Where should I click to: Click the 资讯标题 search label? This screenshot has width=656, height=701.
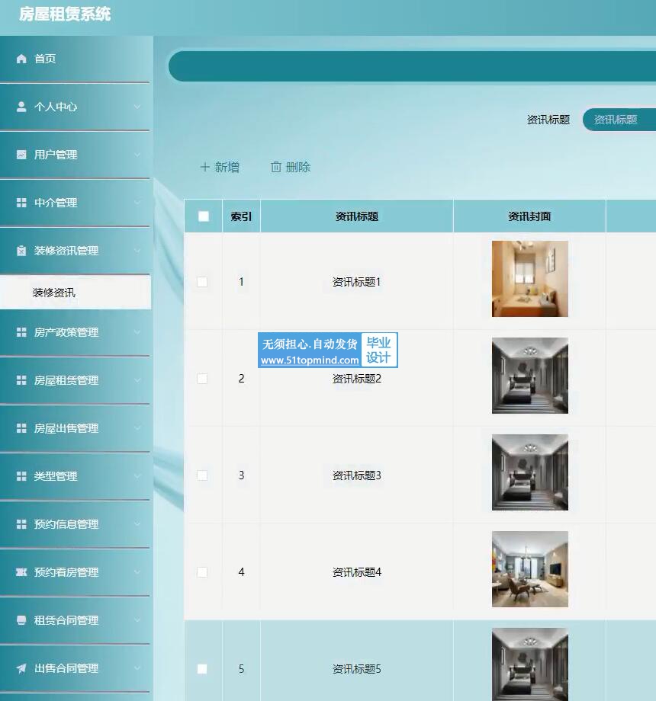[x=548, y=120]
